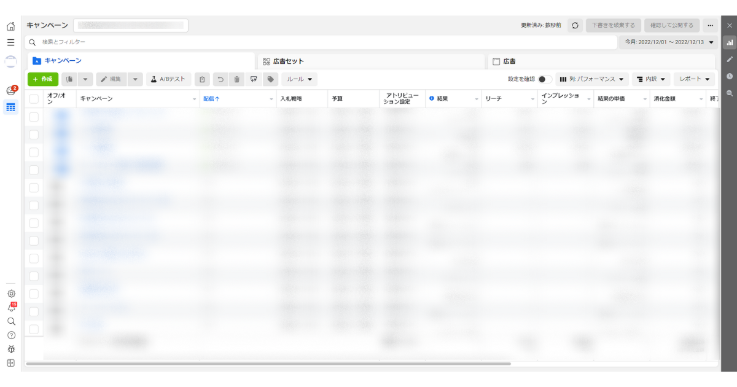Go to the home icon in left sidebar
The width and height of the screenshot is (737, 387).
(10, 26)
